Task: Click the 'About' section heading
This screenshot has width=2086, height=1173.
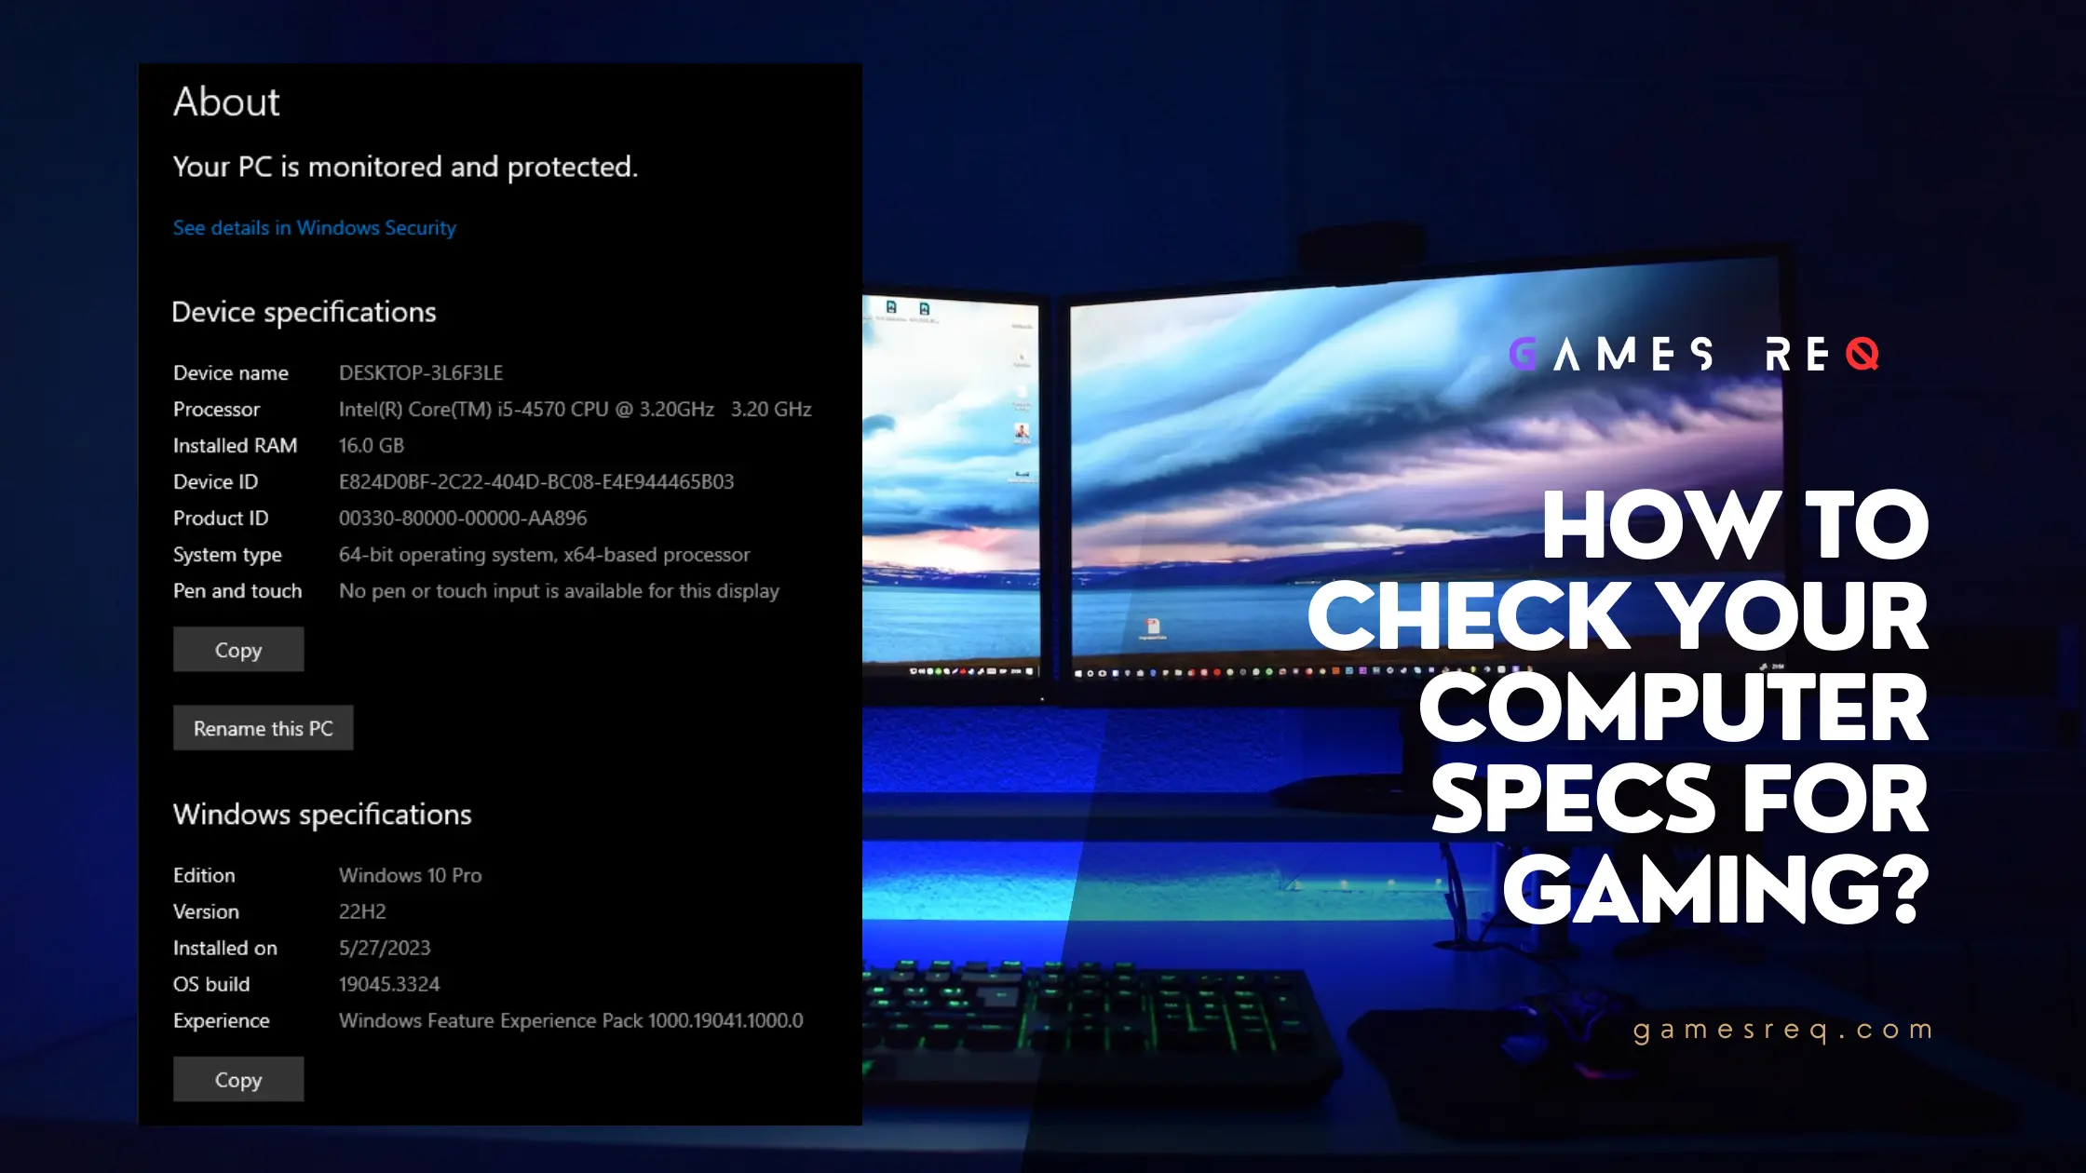Action: (x=225, y=101)
